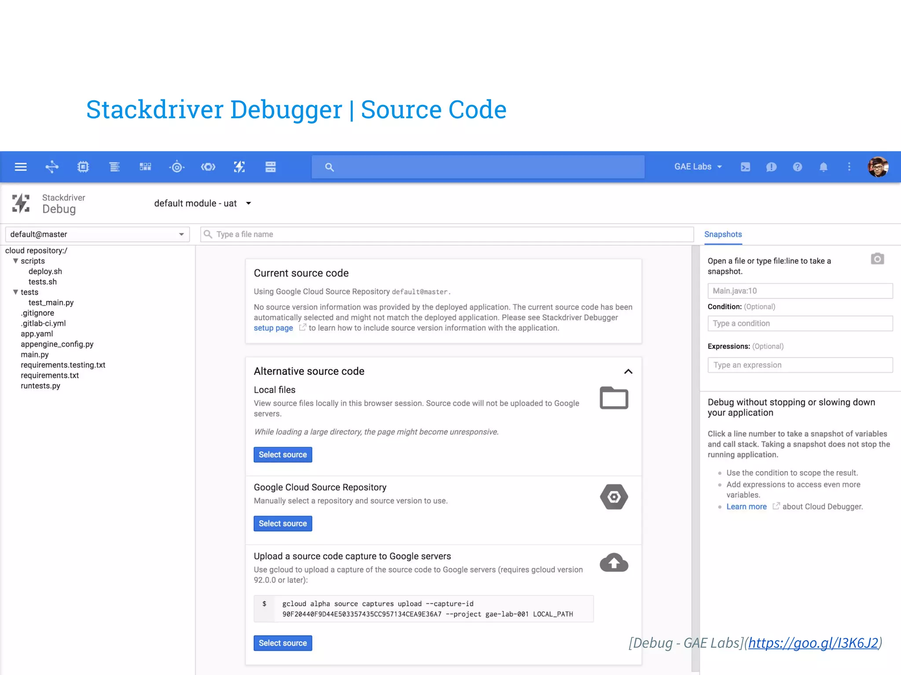Click Select source under Local files
This screenshot has height=675, width=901.
coord(283,455)
